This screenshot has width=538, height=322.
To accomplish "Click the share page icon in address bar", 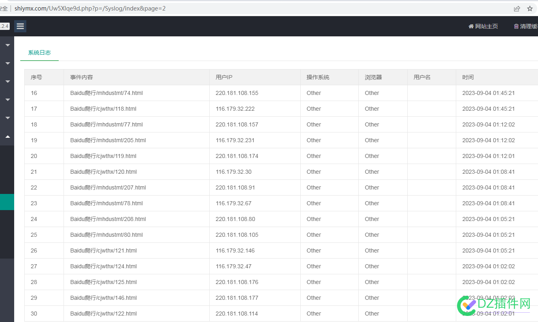I will 517,8.
